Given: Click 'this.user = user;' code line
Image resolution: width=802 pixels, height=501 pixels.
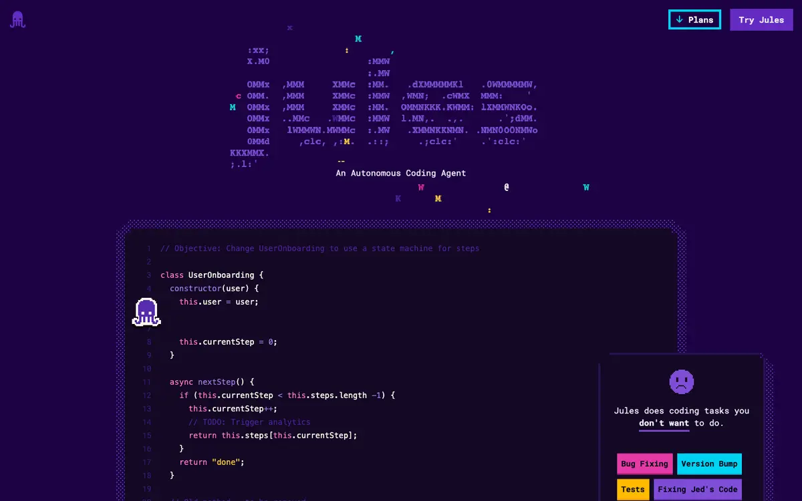Looking at the screenshot, I should coord(219,302).
